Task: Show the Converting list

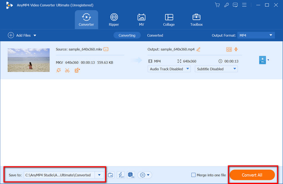Action: [x=127, y=36]
